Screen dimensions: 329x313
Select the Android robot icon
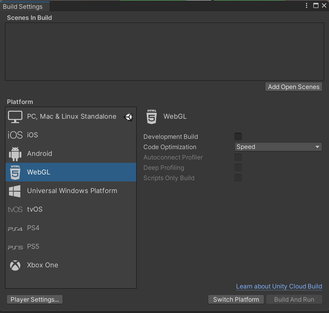[x=15, y=154]
